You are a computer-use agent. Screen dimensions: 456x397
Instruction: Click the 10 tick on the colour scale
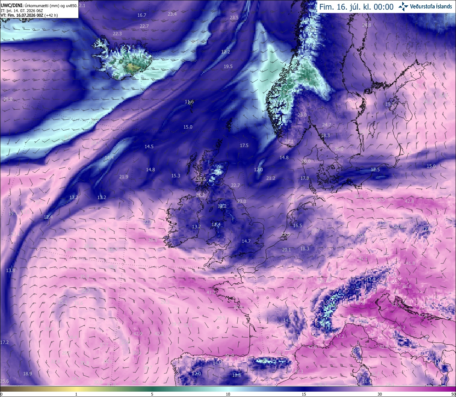tap(228, 394)
